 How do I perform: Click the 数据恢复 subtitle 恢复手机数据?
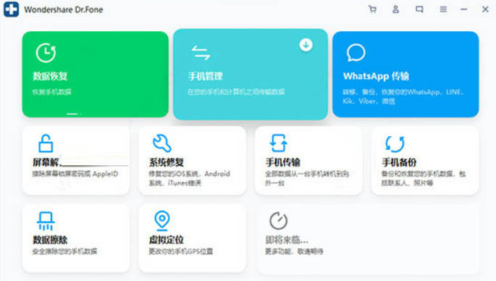point(52,92)
